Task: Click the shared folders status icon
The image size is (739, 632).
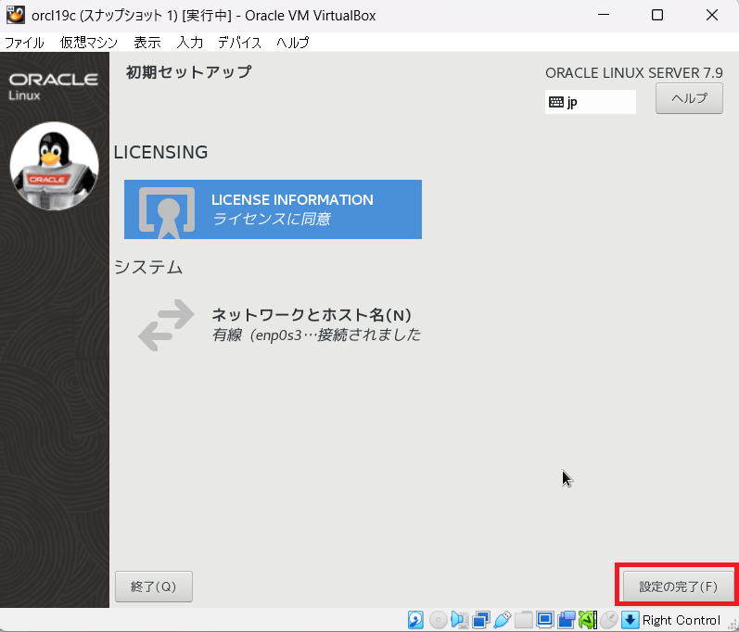Action: [x=524, y=620]
